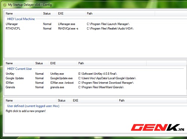Click UniKey.exe in EXE column
The width and height of the screenshot is (187, 139).
[x=57, y=74]
